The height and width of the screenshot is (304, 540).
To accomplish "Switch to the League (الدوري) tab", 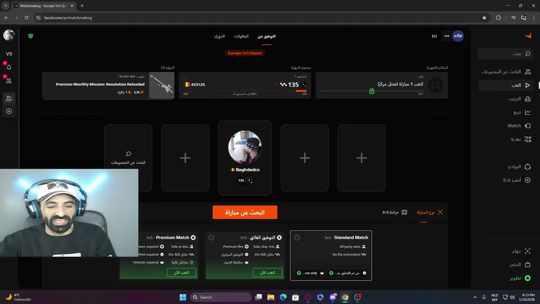I will point(219,36).
